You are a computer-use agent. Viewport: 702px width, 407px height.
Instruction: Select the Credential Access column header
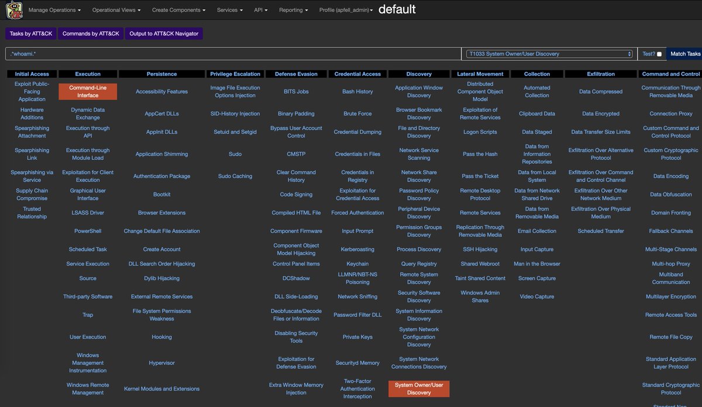[357, 74]
